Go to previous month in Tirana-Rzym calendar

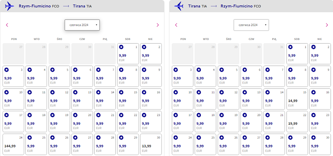click(176, 25)
